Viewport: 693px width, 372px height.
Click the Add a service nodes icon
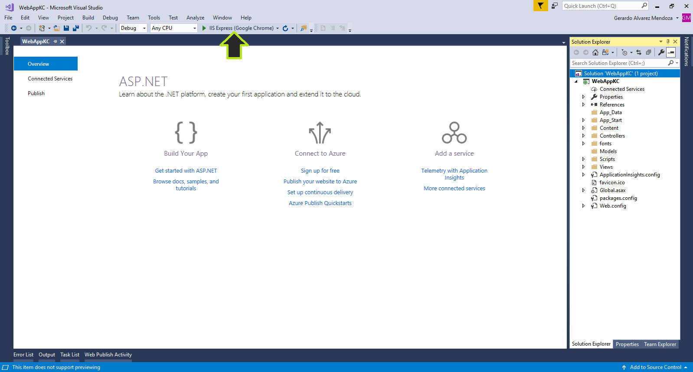point(454,132)
